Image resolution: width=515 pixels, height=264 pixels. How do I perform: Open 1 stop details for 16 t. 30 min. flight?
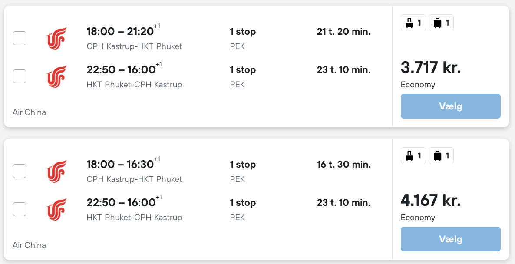(x=243, y=165)
